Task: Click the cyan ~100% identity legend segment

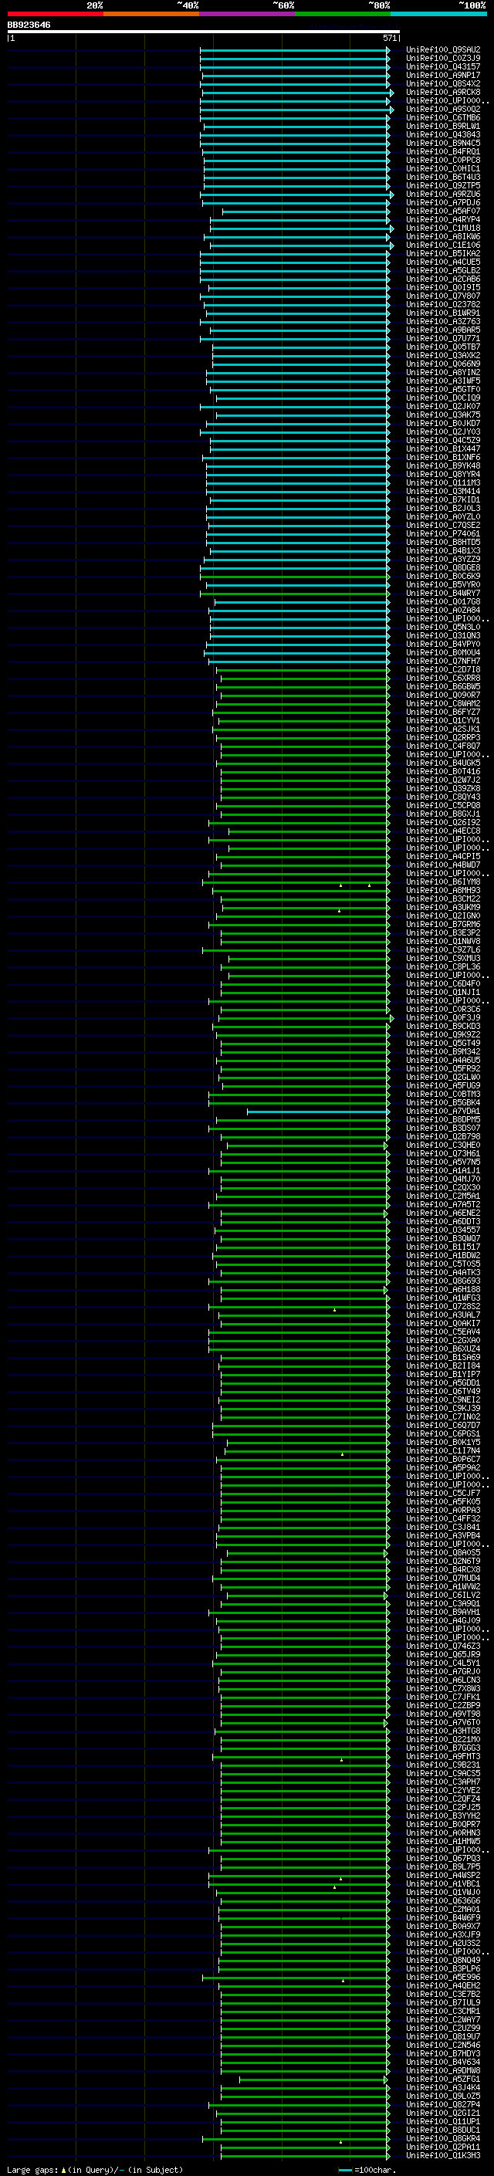Action: (x=439, y=14)
